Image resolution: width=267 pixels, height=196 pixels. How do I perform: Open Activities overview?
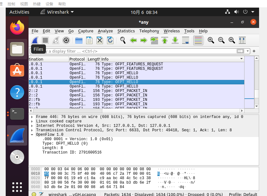[x=19, y=12]
